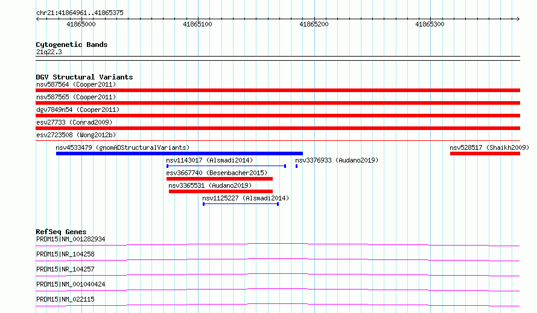Image resolution: width=537 pixels, height=313 pixels.
Task: Open the PRDM15|NM_022115 transcript
Action: [65, 299]
